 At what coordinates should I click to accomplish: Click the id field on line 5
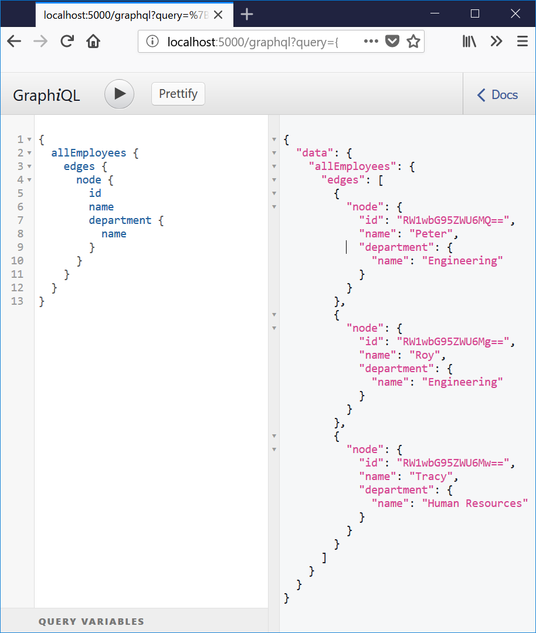click(96, 193)
